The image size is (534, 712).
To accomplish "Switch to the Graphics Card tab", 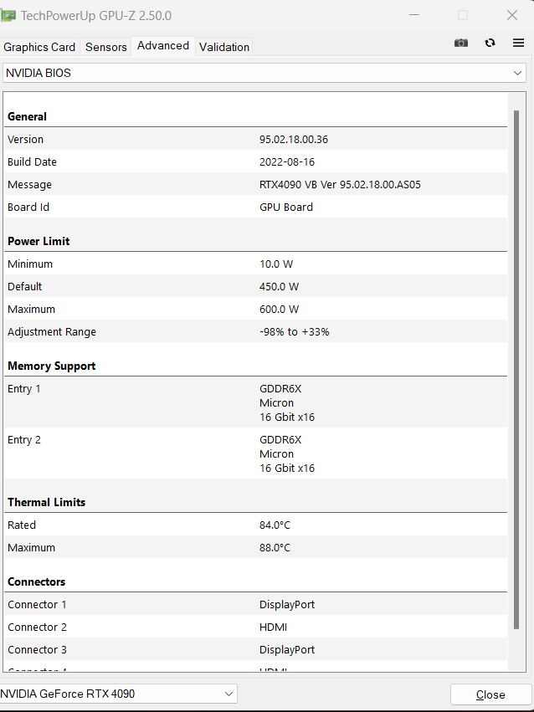I will (x=39, y=47).
